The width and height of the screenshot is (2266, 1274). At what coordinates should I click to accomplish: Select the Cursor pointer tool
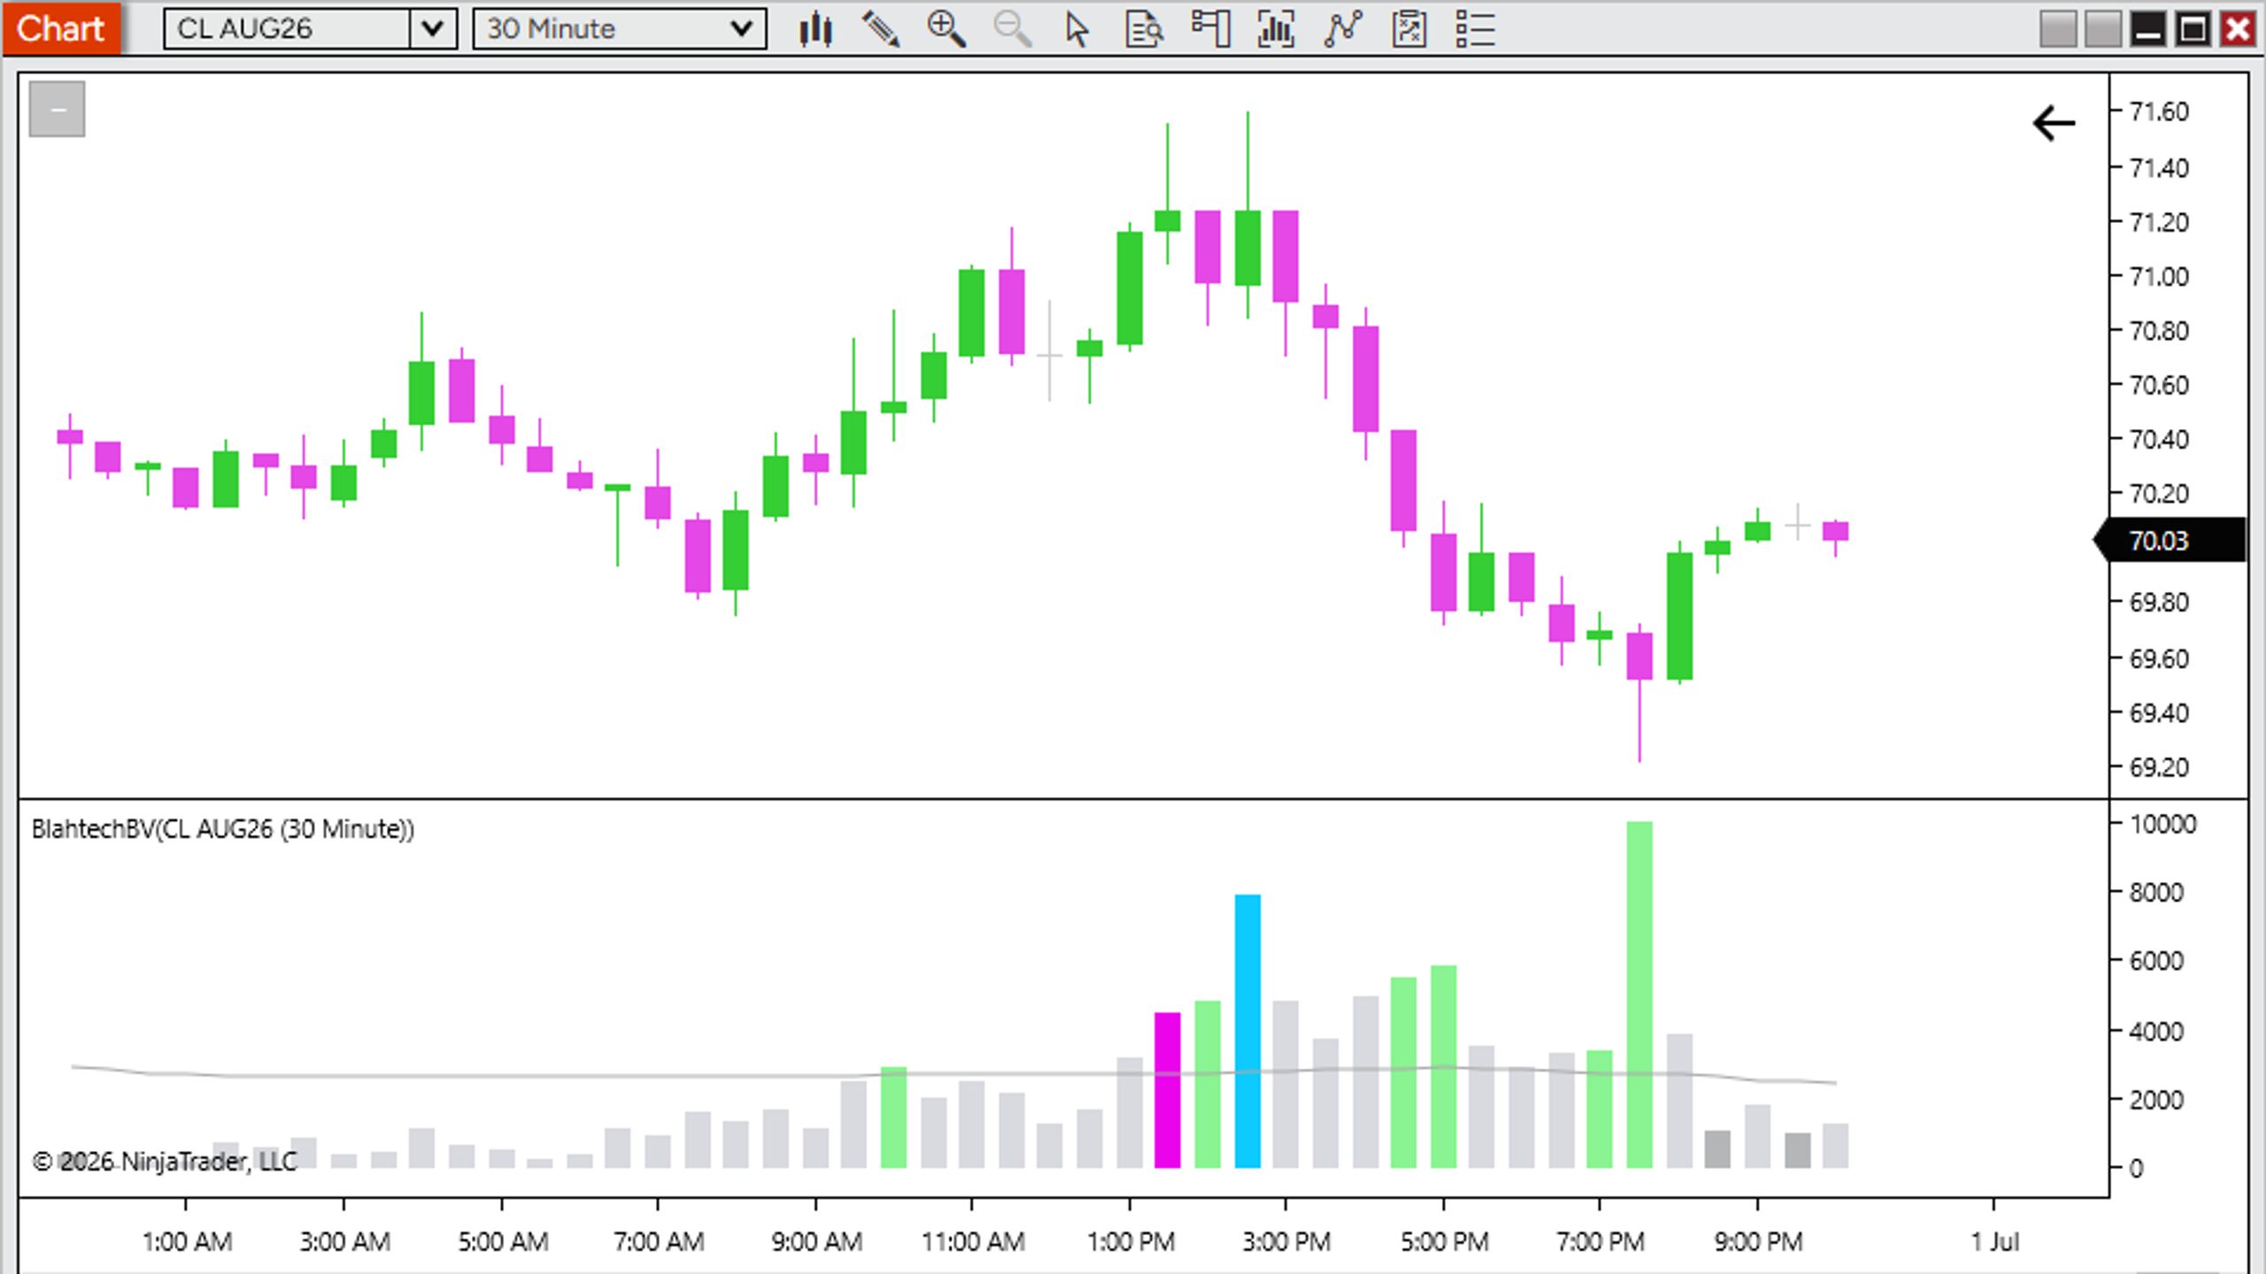(x=1076, y=29)
